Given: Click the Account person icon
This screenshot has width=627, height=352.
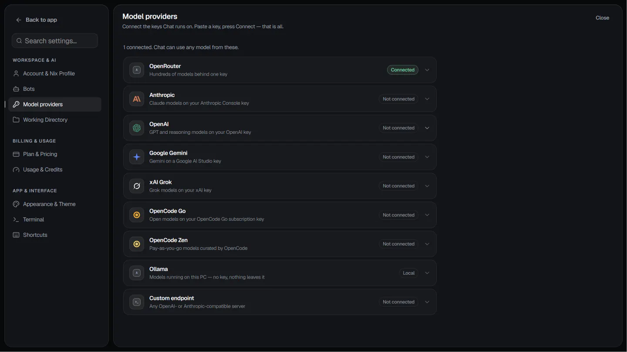Looking at the screenshot, I should tap(16, 73).
